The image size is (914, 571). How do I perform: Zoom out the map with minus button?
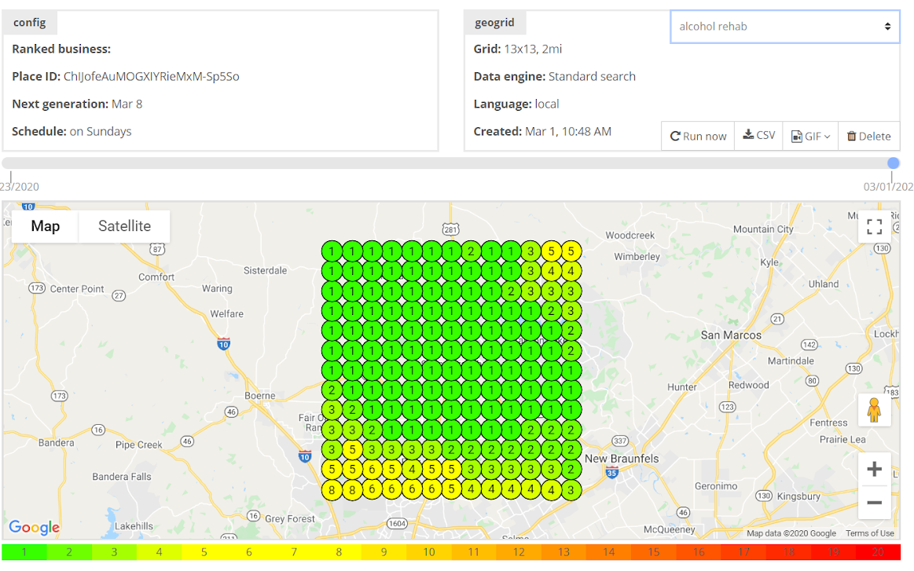pos(874,503)
